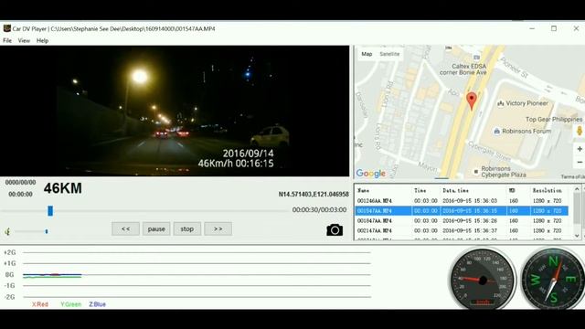
Task: Click the compass gauge
Action: click(x=552, y=279)
